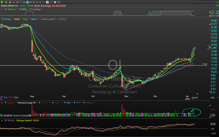Viewport: 219px width, 137px height.
Task: Click the 13.60 current price label
Action: coord(213,47)
